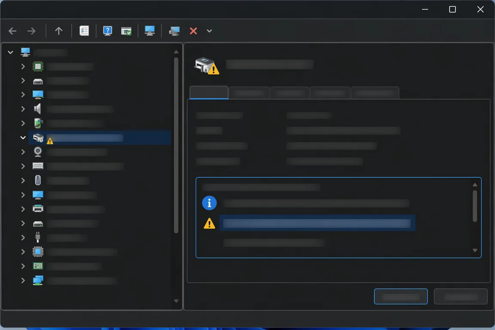Select the networked computers icon in tree
Image resolution: width=495 pixels, height=330 pixels.
(38, 281)
